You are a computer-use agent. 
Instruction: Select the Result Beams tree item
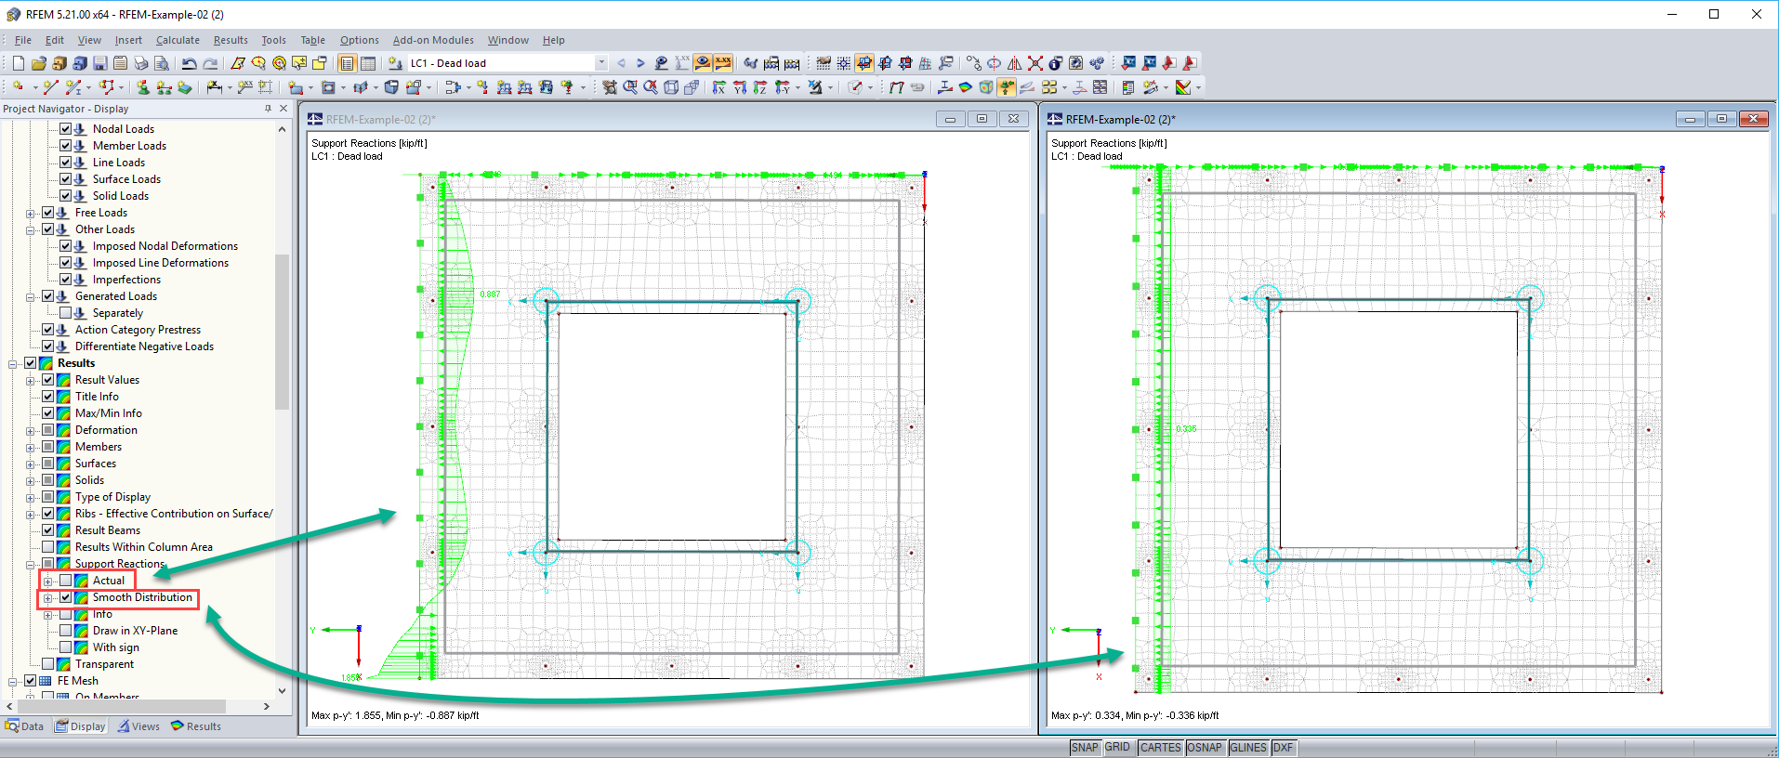(x=108, y=530)
